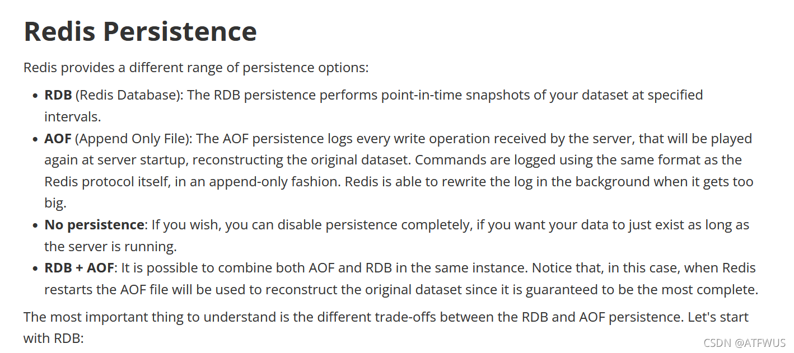The image size is (794, 353).
Task: Click the bold RDB term in first bullet
Action: click(x=58, y=95)
